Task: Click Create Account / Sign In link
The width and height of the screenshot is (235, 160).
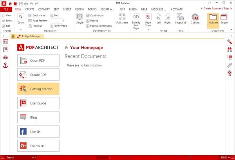Action: [x=218, y=9]
